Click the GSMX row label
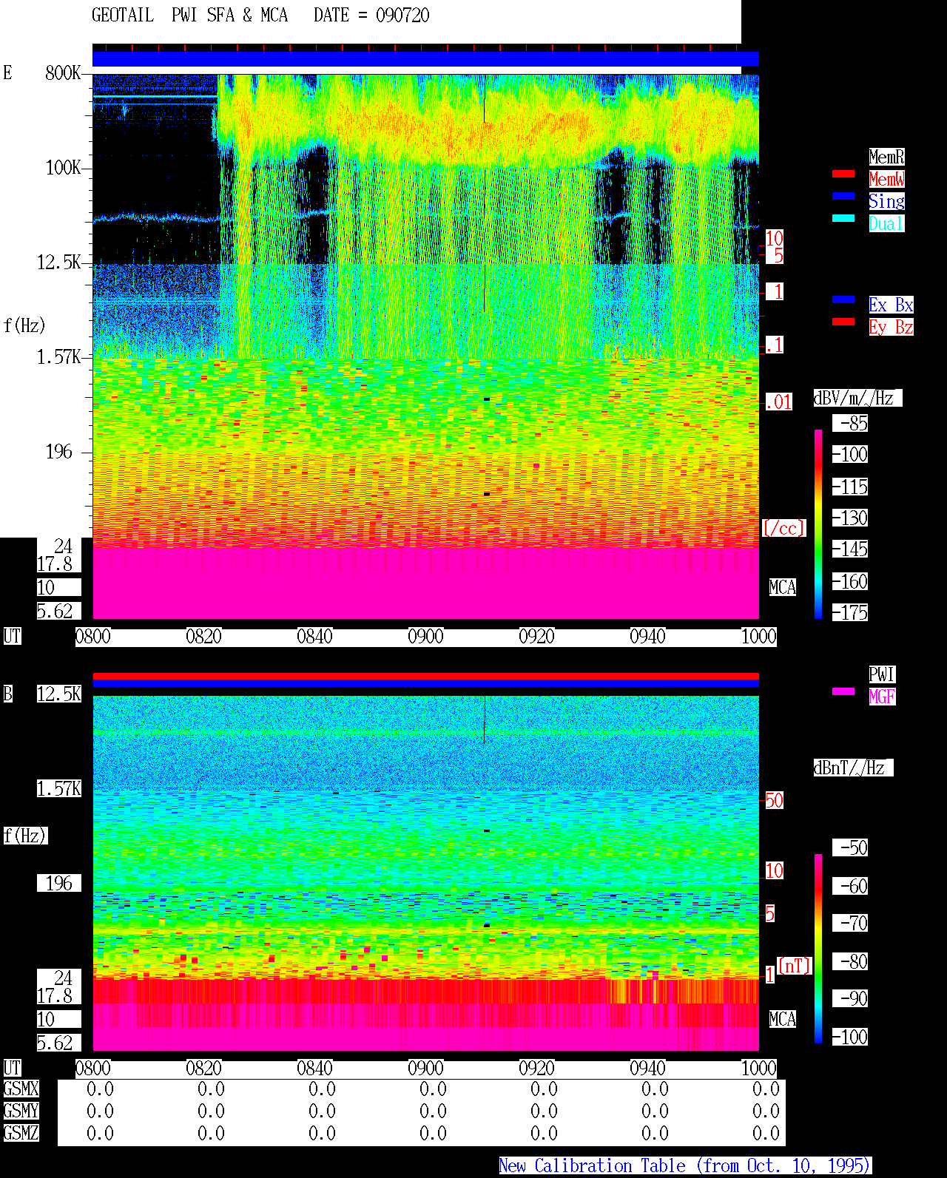This screenshot has width=947, height=1178. tap(21, 1089)
